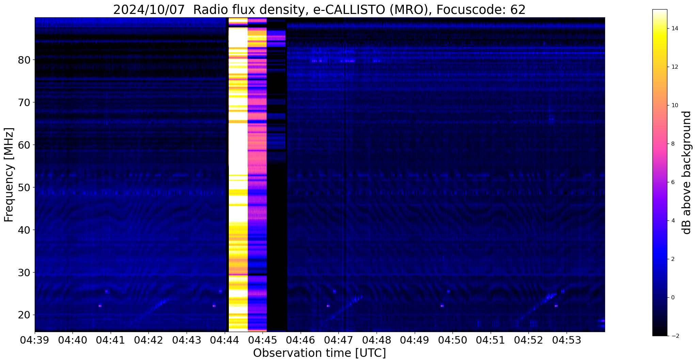The image size is (697, 363).
Task: Click the 'Frequency [MHz]' y-axis label
Action: point(9,175)
